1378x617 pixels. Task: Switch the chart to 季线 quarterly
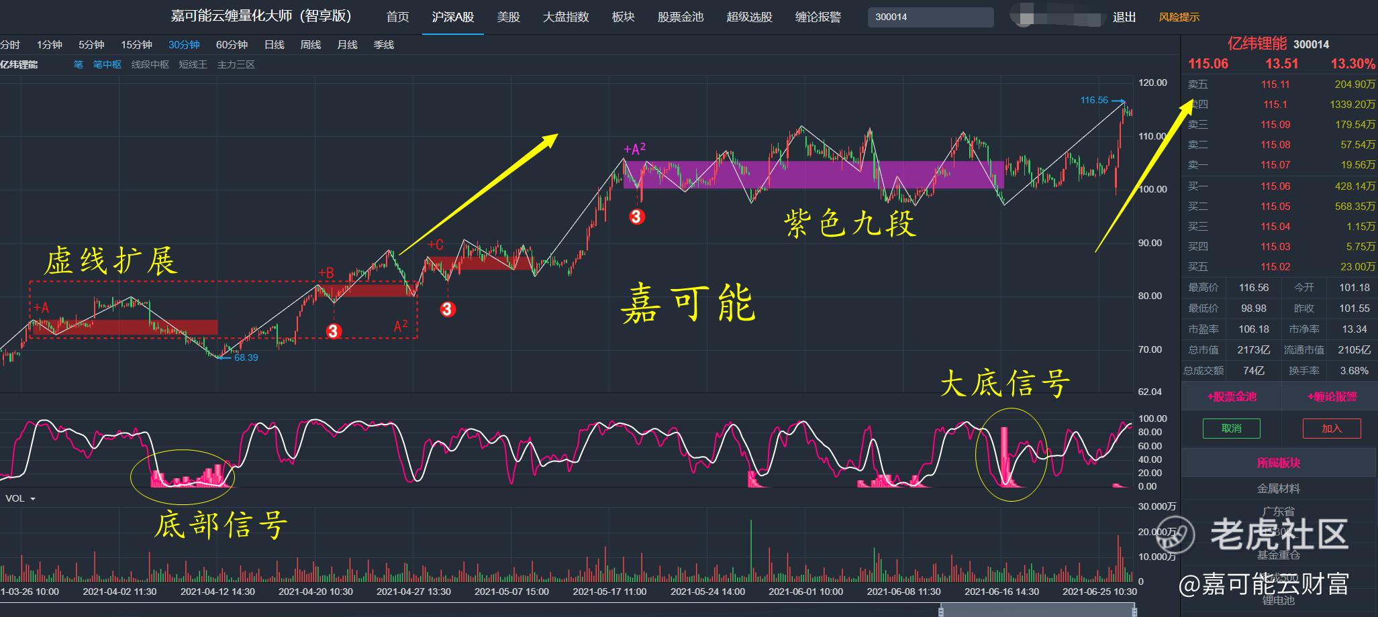coord(383,45)
